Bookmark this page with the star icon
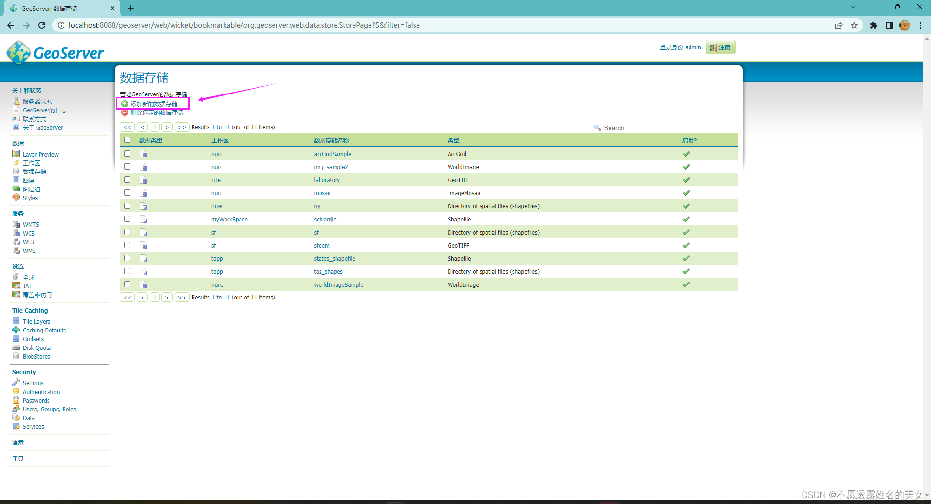Screen dimensions: 931x504 click(854, 25)
